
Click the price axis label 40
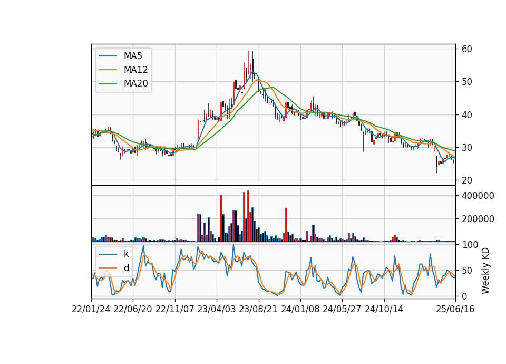click(467, 115)
